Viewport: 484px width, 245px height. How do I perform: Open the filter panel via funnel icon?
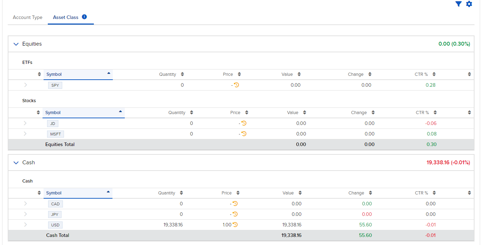458,4
